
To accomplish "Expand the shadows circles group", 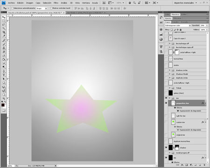I will pos(170,70).
